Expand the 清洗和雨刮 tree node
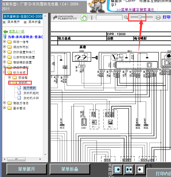171x177 pixels. click(4, 47)
